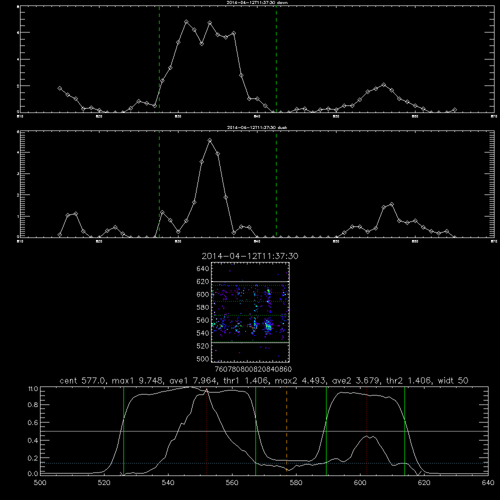This screenshot has height=500, width=500.
Task: Click the y-axis label 0.0 on bottom plot
Action: (x=33, y=473)
